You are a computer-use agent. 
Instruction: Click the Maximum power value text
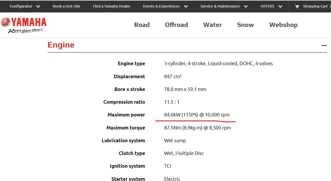click(197, 115)
